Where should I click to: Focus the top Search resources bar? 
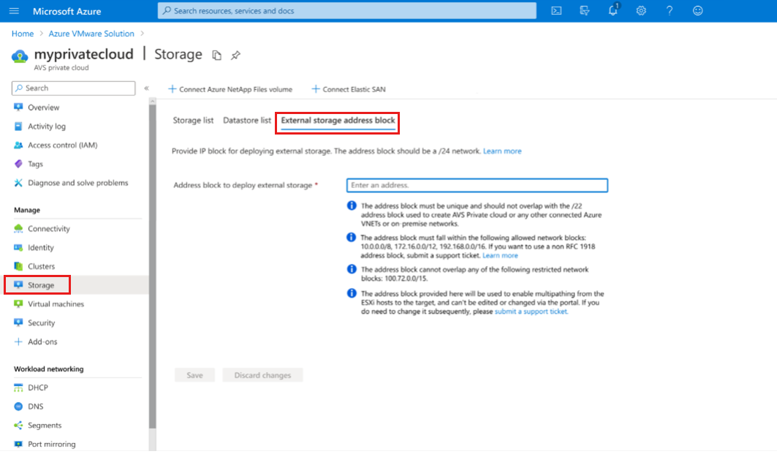click(x=347, y=10)
